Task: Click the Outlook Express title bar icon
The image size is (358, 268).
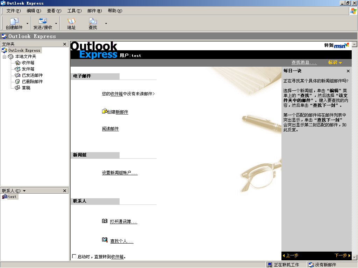Action: coord(3,3)
